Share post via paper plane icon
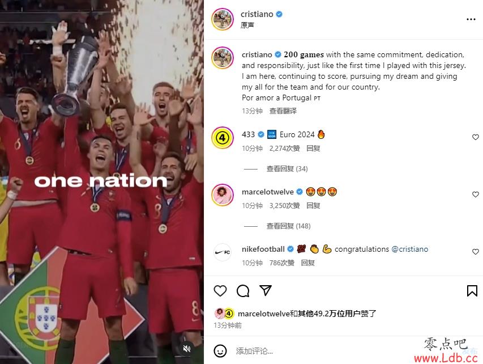 tap(266, 290)
